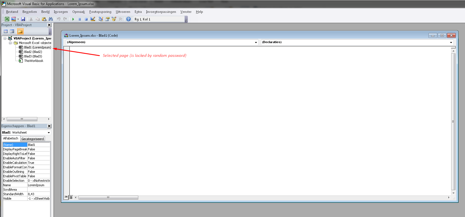The width and height of the screenshot is (465, 217).
Task: Toggle Design Mode with the ruler icon
Action: point(93,19)
